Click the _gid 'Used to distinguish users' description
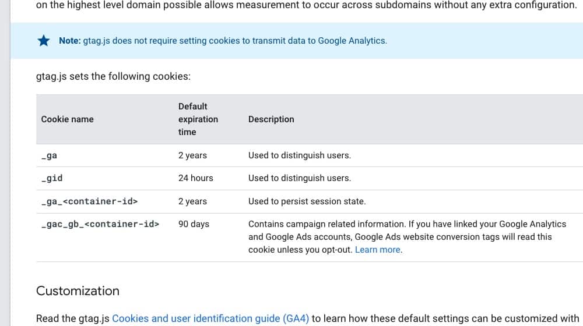The width and height of the screenshot is (583, 326). click(x=299, y=178)
